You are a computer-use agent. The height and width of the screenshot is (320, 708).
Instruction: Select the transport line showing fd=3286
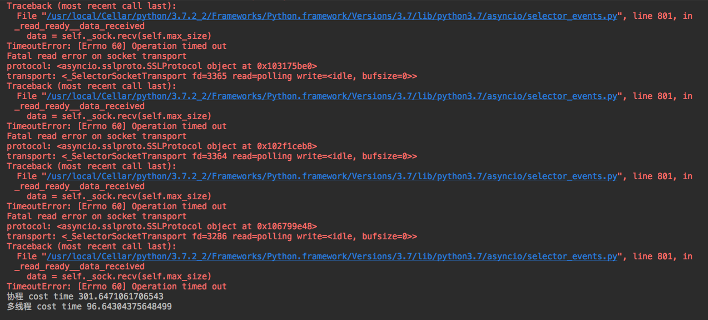click(x=212, y=237)
